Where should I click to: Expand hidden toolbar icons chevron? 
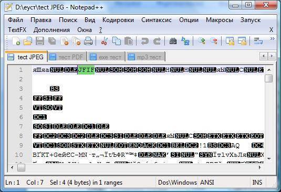pyautogui.click(x=272, y=39)
